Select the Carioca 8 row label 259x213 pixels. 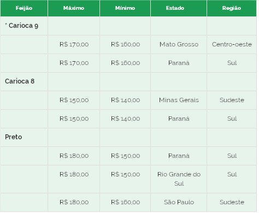click(20, 81)
